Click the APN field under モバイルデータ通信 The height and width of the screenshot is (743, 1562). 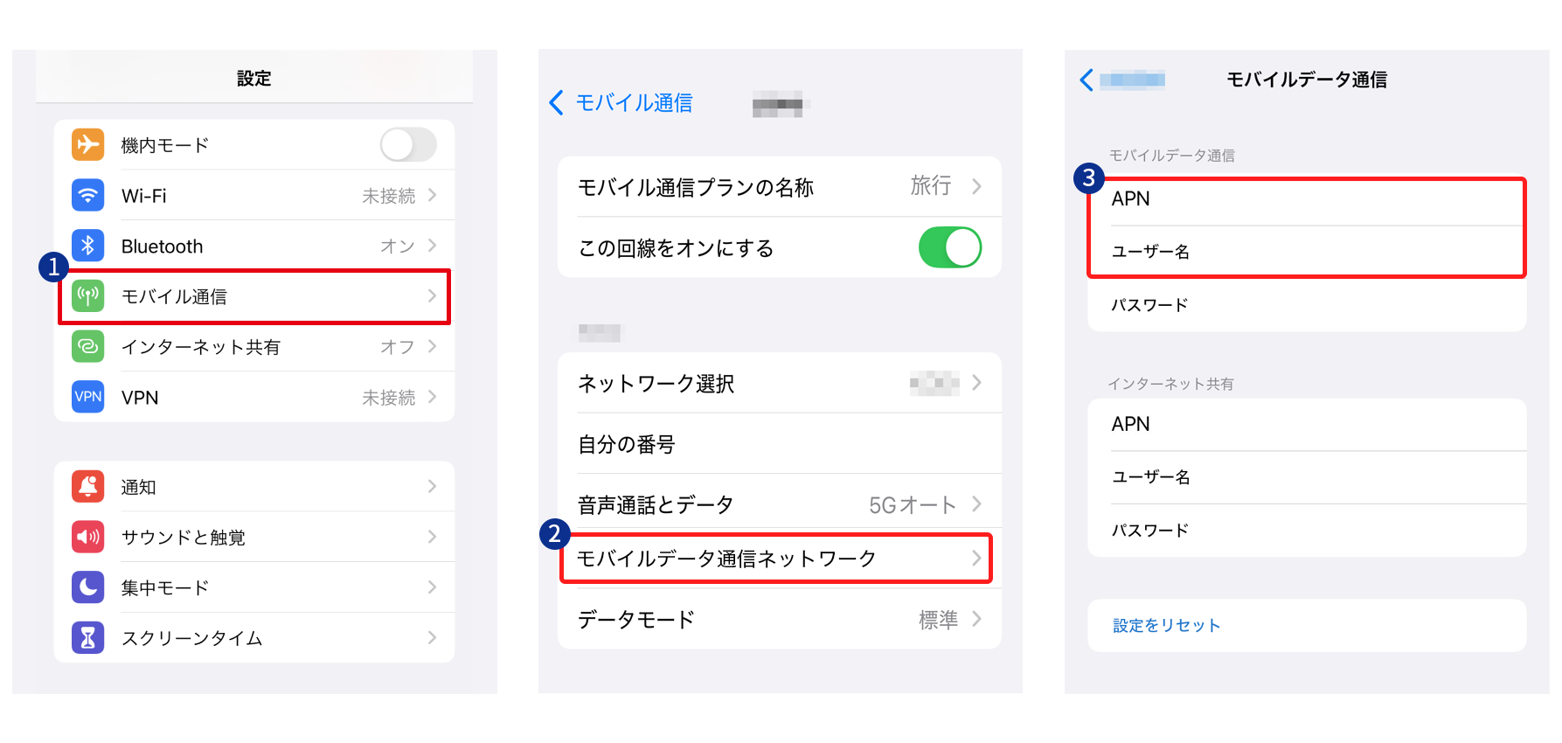[1307, 199]
